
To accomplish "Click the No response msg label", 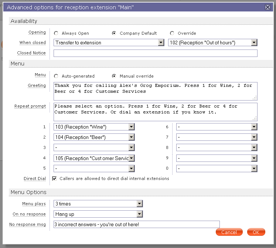I will click(27, 224).
